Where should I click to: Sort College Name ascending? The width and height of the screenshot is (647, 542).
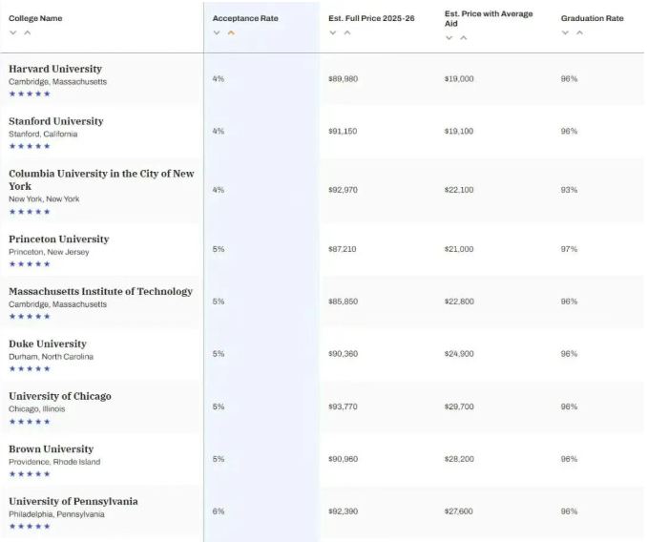(x=28, y=32)
